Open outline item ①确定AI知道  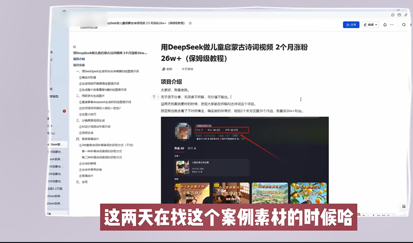[x=87, y=77]
